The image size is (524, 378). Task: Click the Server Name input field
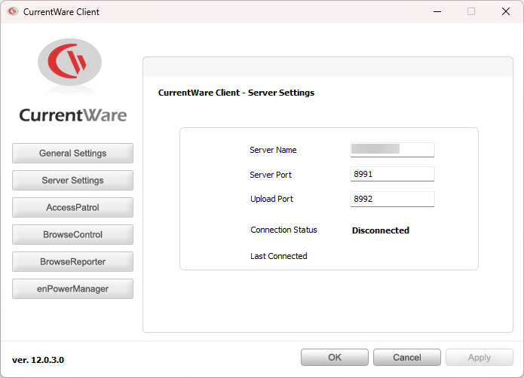pos(392,149)
